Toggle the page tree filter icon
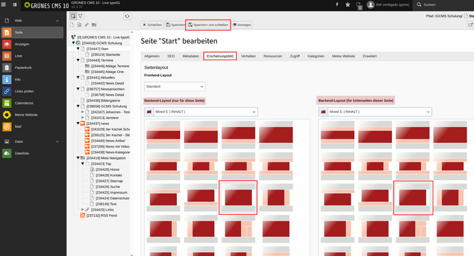Viewport: 474px width, 256px height. point(81,16)
